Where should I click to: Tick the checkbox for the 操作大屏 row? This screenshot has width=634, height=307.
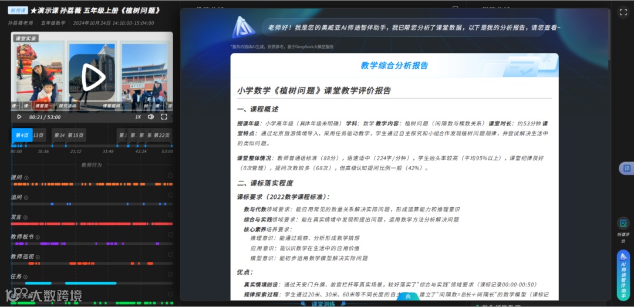170,295
